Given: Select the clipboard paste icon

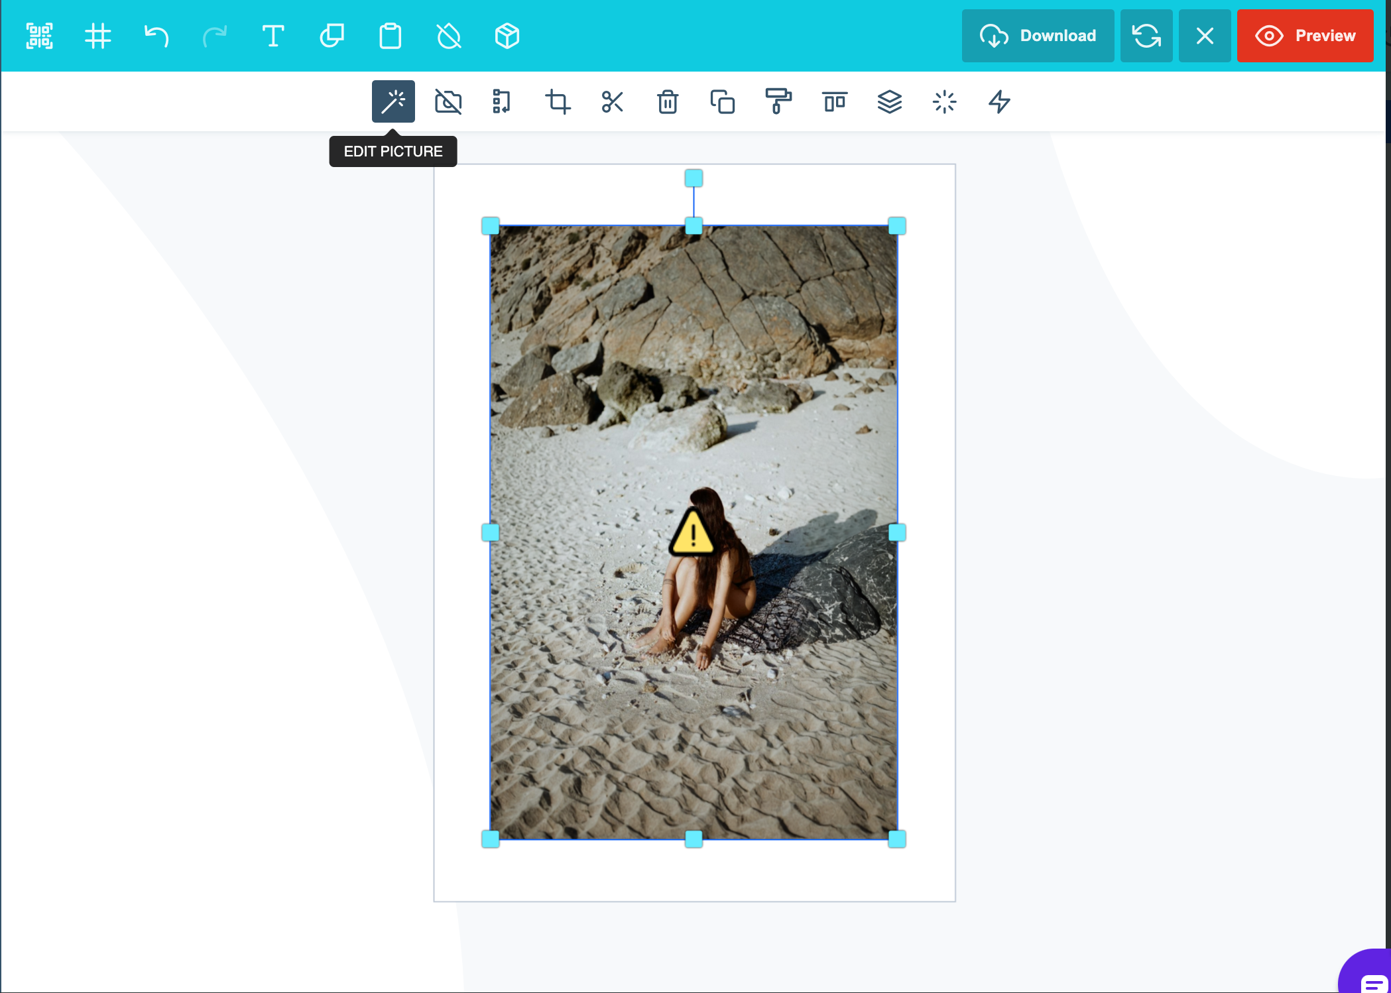Looking at the screenshot, I should point(390,36).
